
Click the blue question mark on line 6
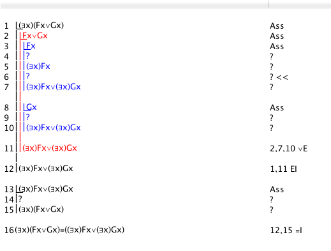click(27, 77)
